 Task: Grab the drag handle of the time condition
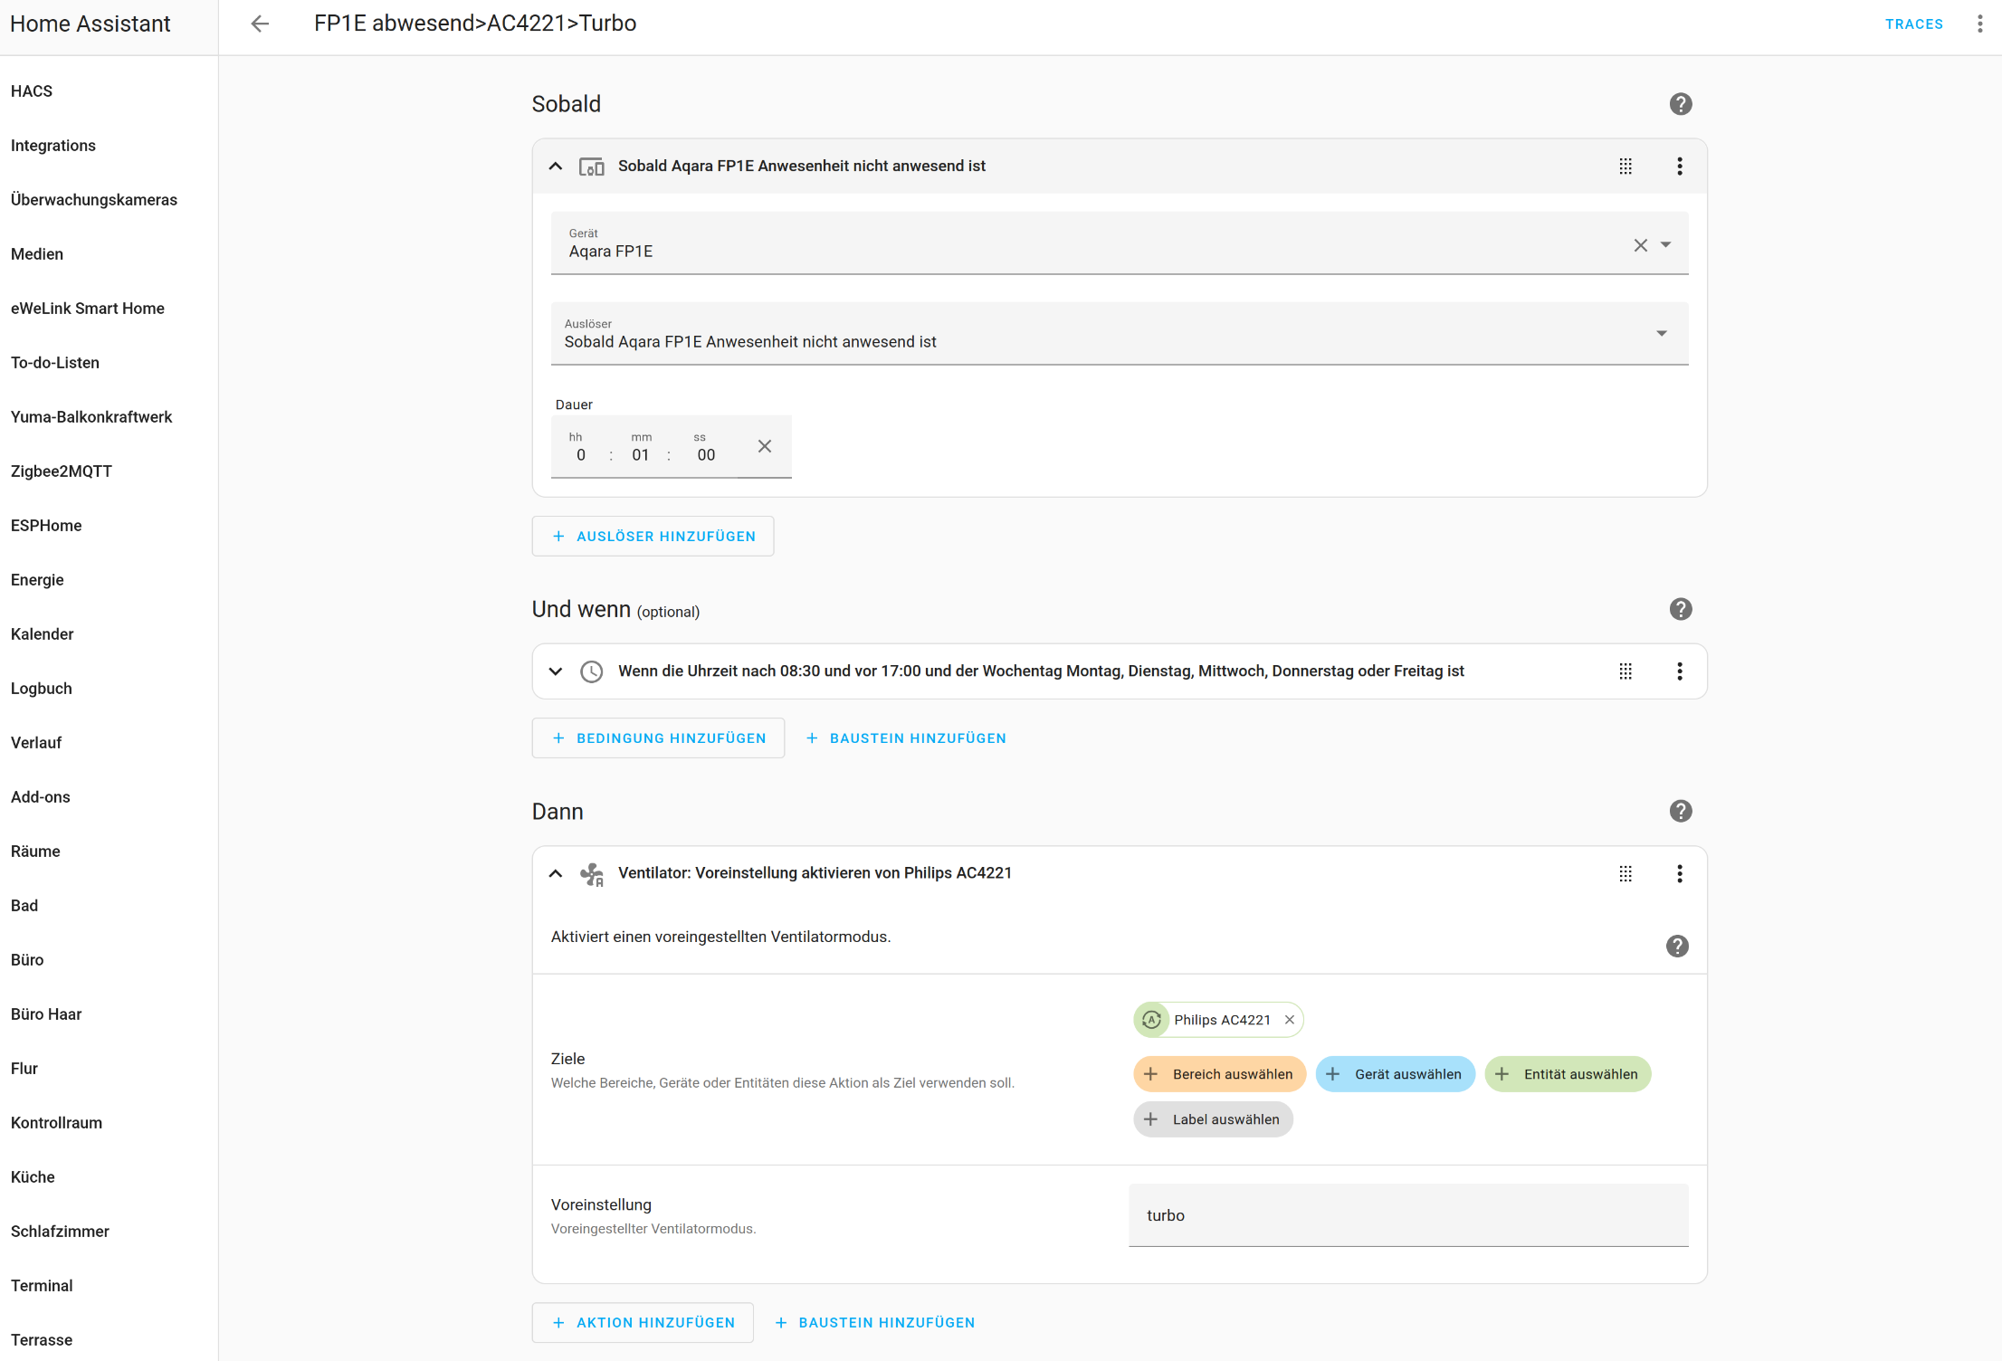pos(1625,671)
